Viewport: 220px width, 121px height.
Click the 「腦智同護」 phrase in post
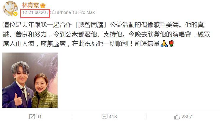coord(91,25)
